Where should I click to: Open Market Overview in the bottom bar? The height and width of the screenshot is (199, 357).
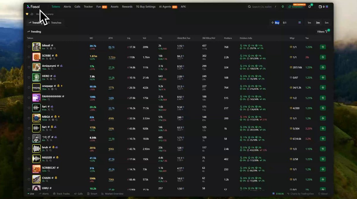[112, 194]
